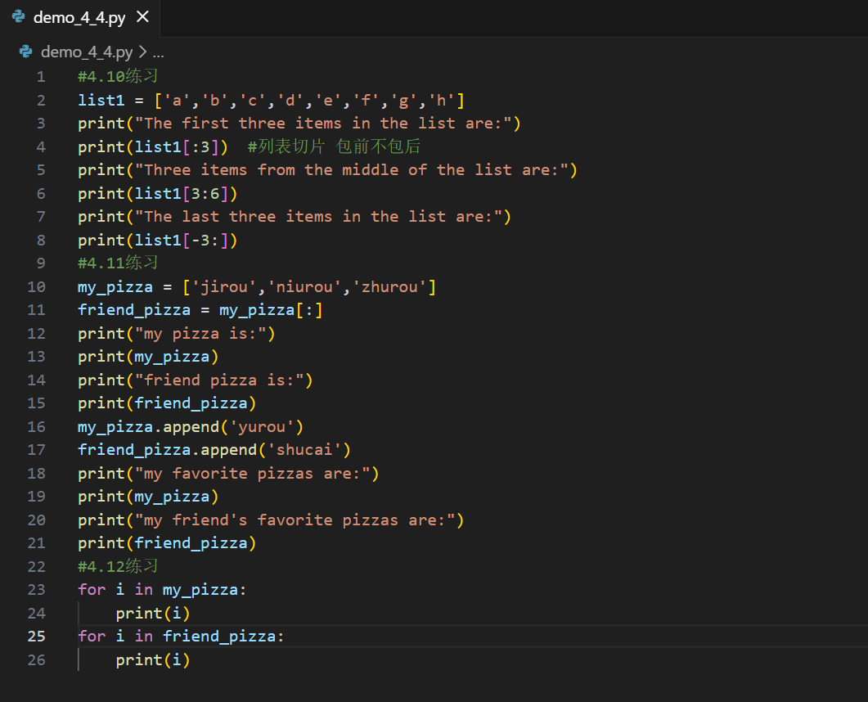
Task: Click 'for i in friend_pizza:' on line 25
Action: [x=181, y=636]
